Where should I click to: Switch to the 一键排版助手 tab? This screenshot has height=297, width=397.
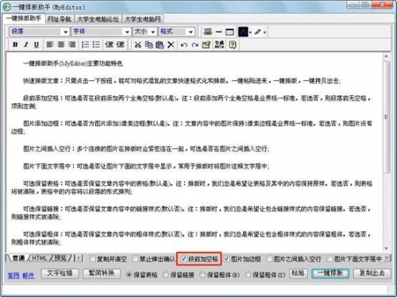24,18
